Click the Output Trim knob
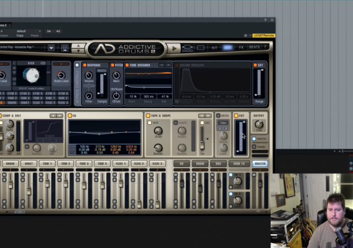Image resolution: width=353 pixels, height=248 pixels. click(x=259, y=124)
